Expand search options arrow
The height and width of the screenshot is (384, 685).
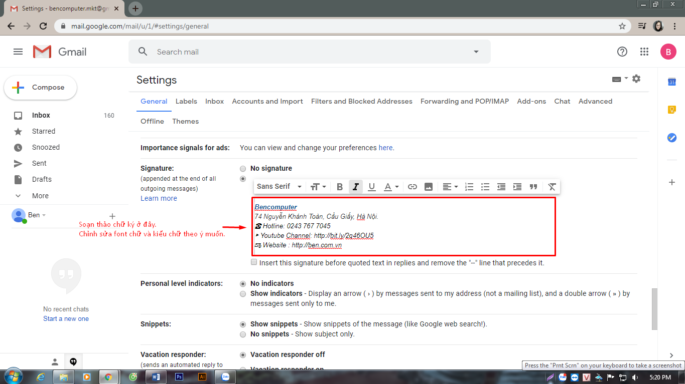tap(476, 52)
